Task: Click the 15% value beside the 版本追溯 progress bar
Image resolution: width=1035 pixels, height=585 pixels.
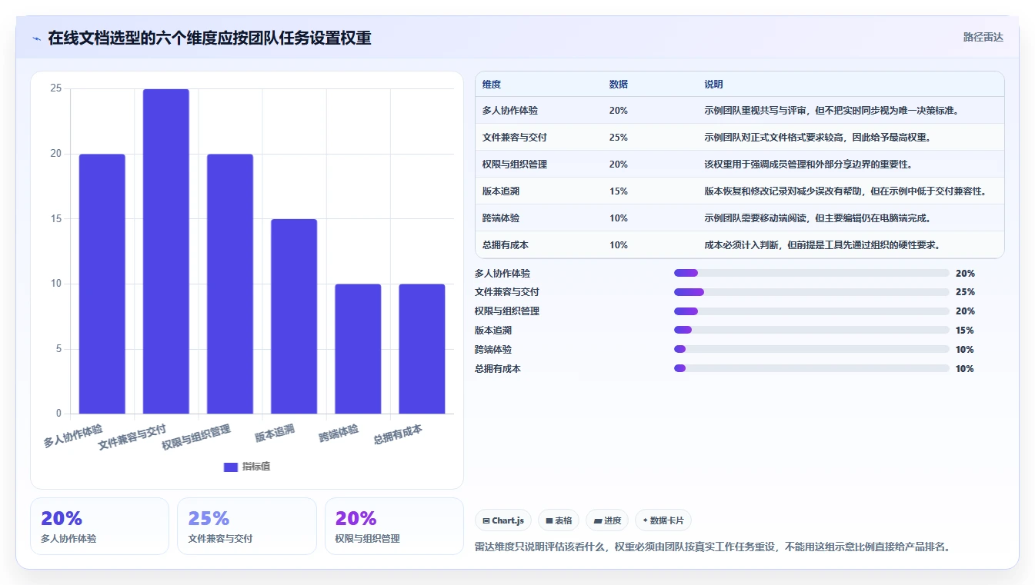Action: click(x=965, y=331)
